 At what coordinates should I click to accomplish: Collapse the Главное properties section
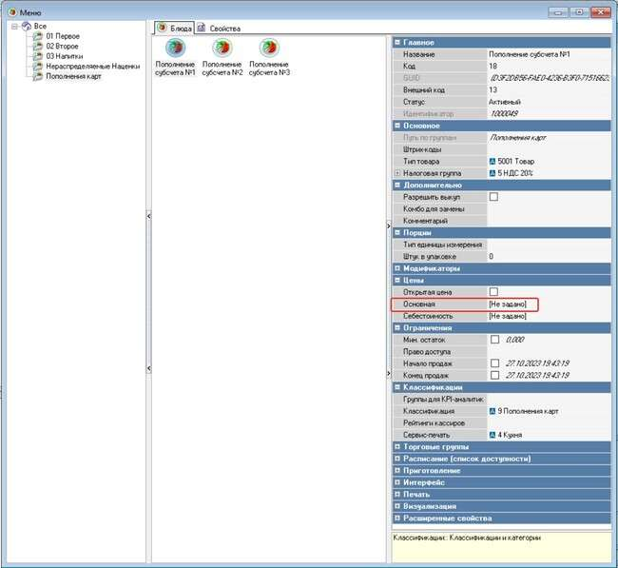click(x=397, y=43)
